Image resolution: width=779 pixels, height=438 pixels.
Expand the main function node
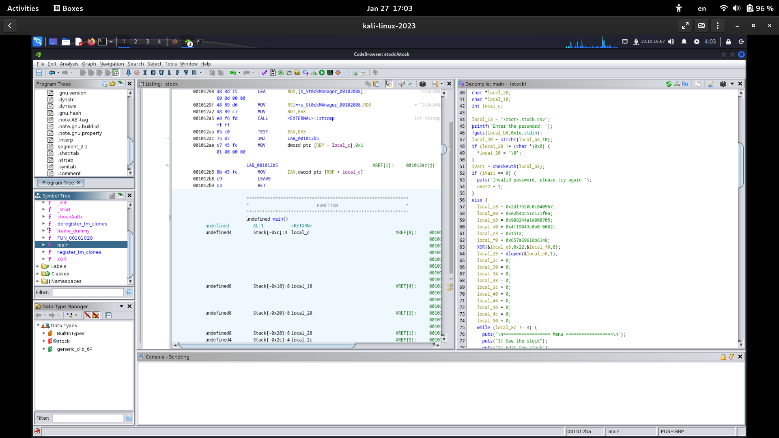[43, 245]
